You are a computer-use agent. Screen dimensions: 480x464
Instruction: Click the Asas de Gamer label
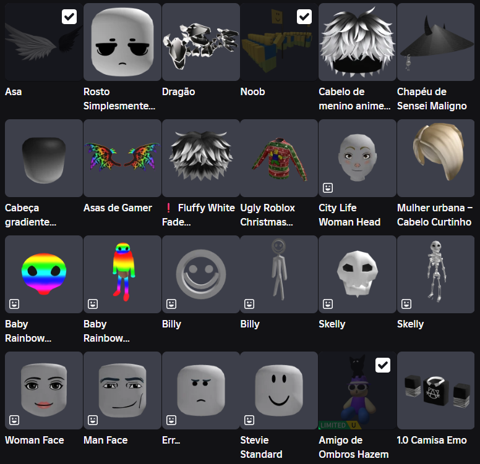[118, 208]
